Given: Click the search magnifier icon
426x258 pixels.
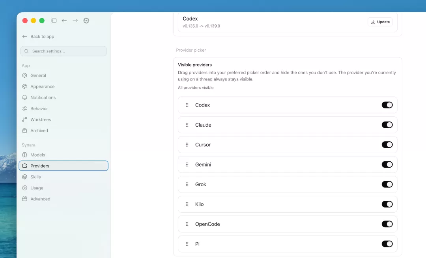Looking at the screenshot, I should click(26, 51).
